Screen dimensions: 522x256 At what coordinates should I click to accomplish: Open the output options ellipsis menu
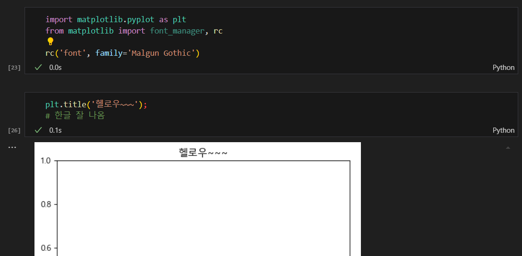click(12, 147)
